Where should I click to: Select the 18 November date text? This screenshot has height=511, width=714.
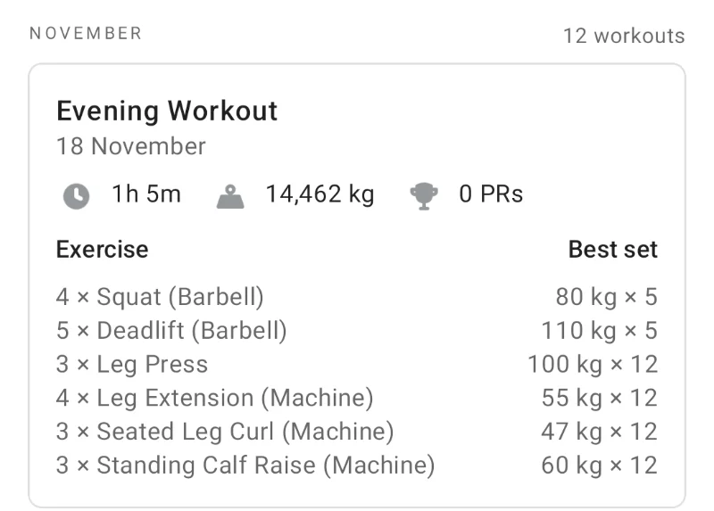(x=130, y=146)
